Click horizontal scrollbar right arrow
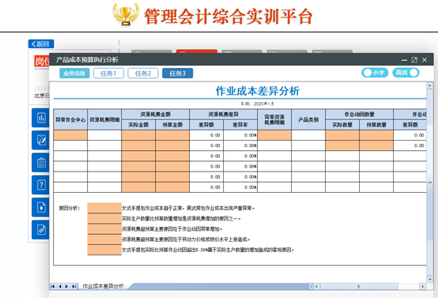438x298 pixels. [423, 286]
